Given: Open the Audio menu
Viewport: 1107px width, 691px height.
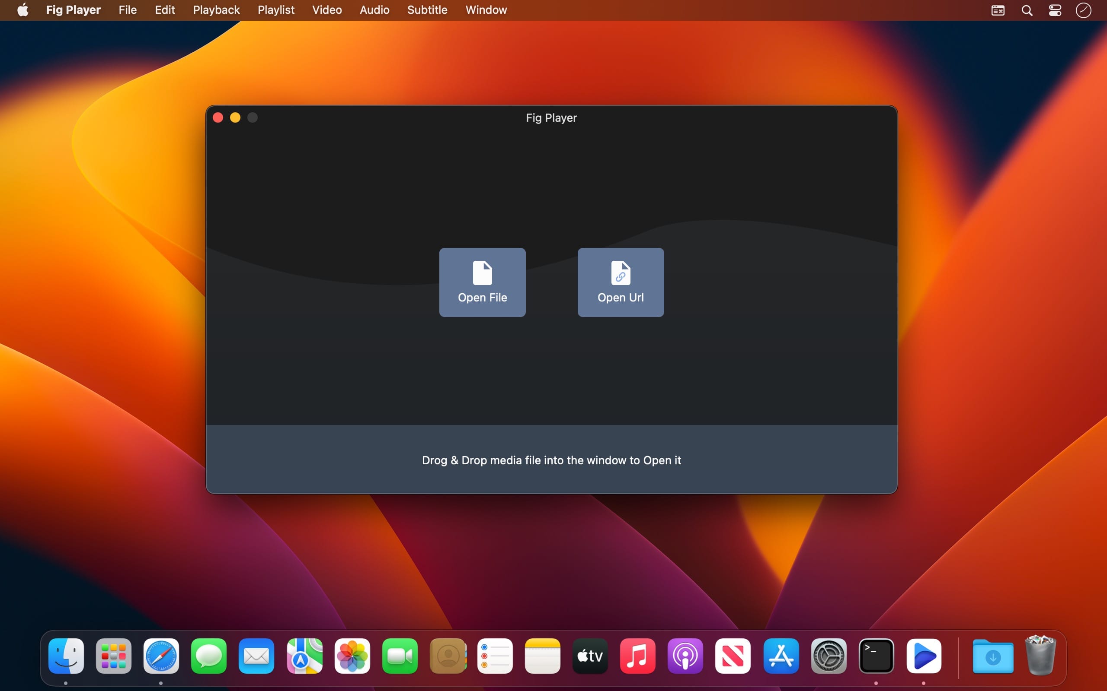Looking at the screenshot, I should point(374,10).
